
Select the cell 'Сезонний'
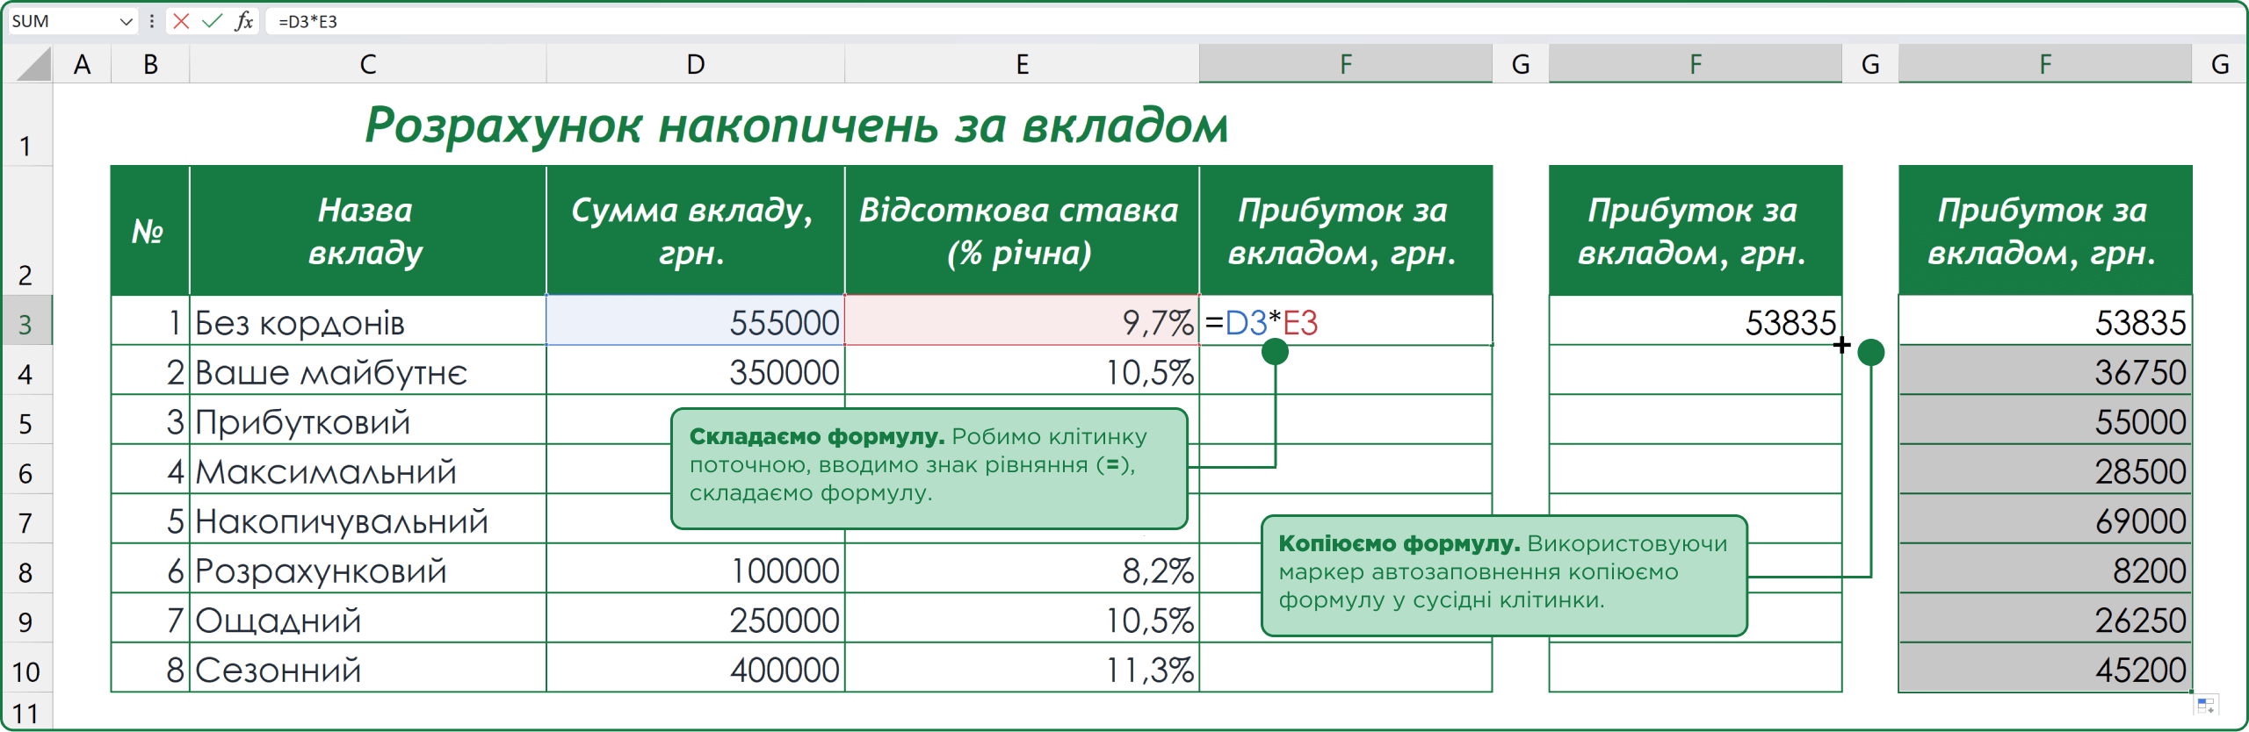click(x=368, y=668)
